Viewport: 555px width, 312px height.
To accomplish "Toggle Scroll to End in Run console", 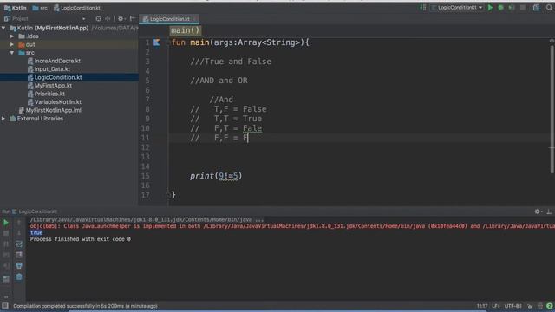I will (19, 255).
